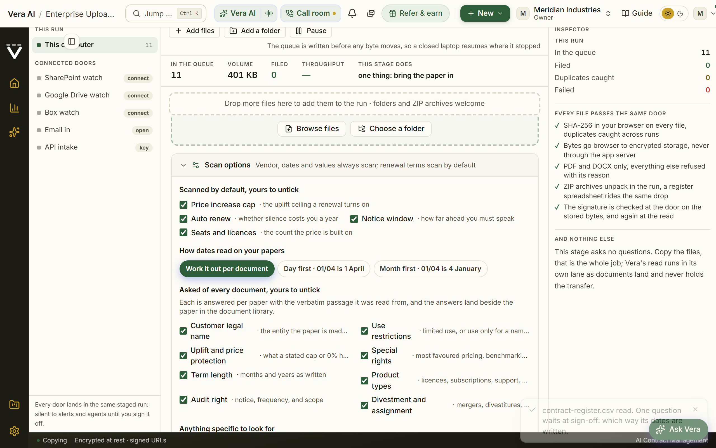Click the Copying status bar entry
This screenshot has width=716, height=448.
coord(52,440)
